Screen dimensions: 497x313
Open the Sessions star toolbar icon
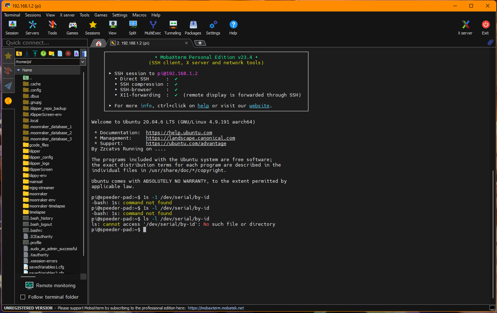(93, 28)
